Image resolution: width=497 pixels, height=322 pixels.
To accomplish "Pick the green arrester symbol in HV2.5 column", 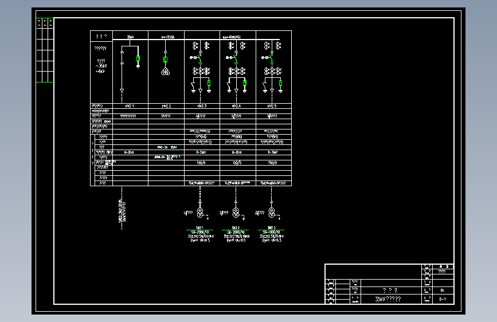I will [280, 83].
